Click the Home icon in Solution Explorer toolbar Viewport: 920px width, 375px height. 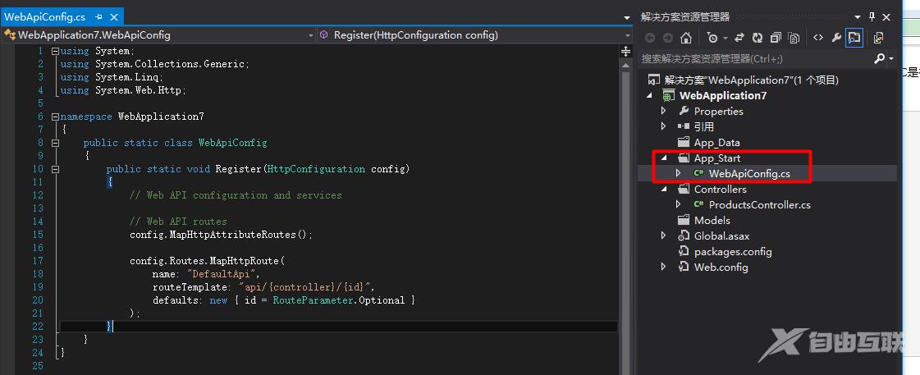pyautogui.click(x=686, y=38)
